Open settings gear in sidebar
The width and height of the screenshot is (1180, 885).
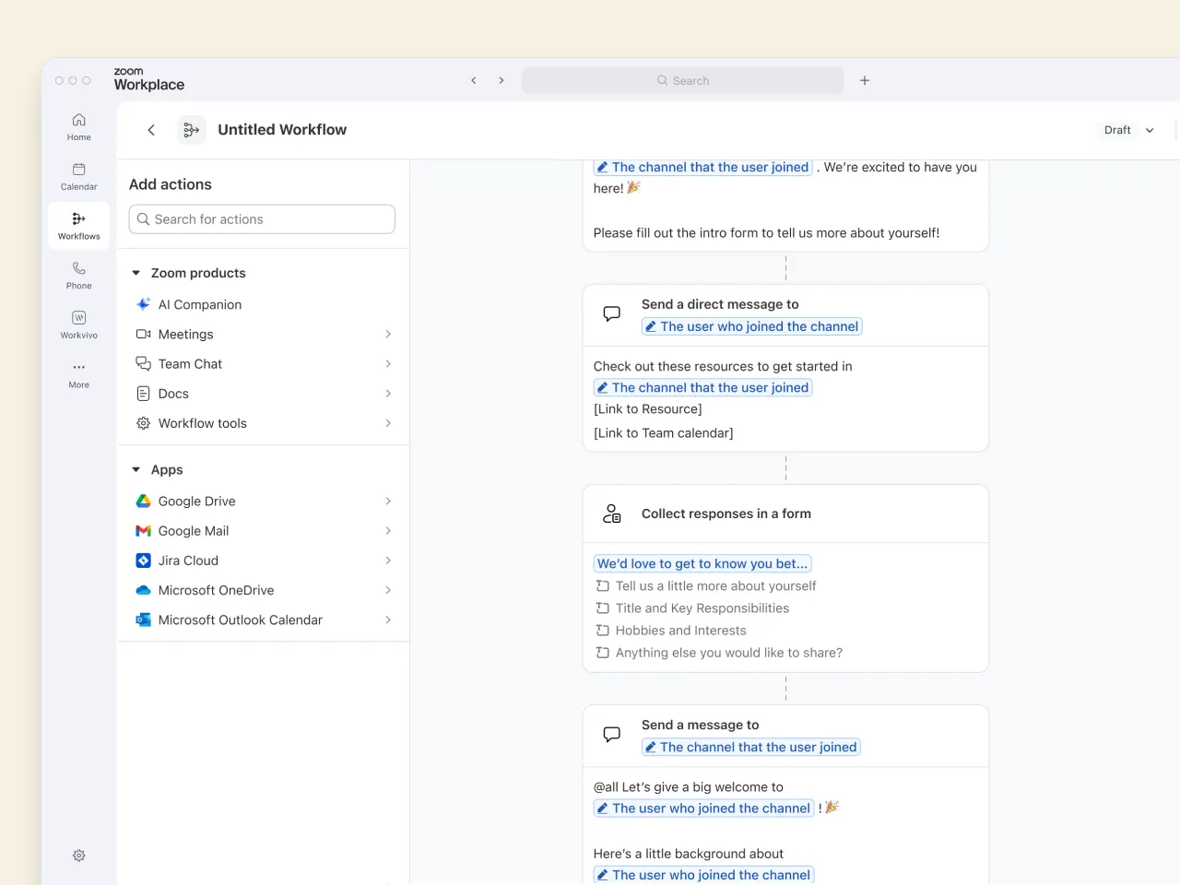pos(79,855)
